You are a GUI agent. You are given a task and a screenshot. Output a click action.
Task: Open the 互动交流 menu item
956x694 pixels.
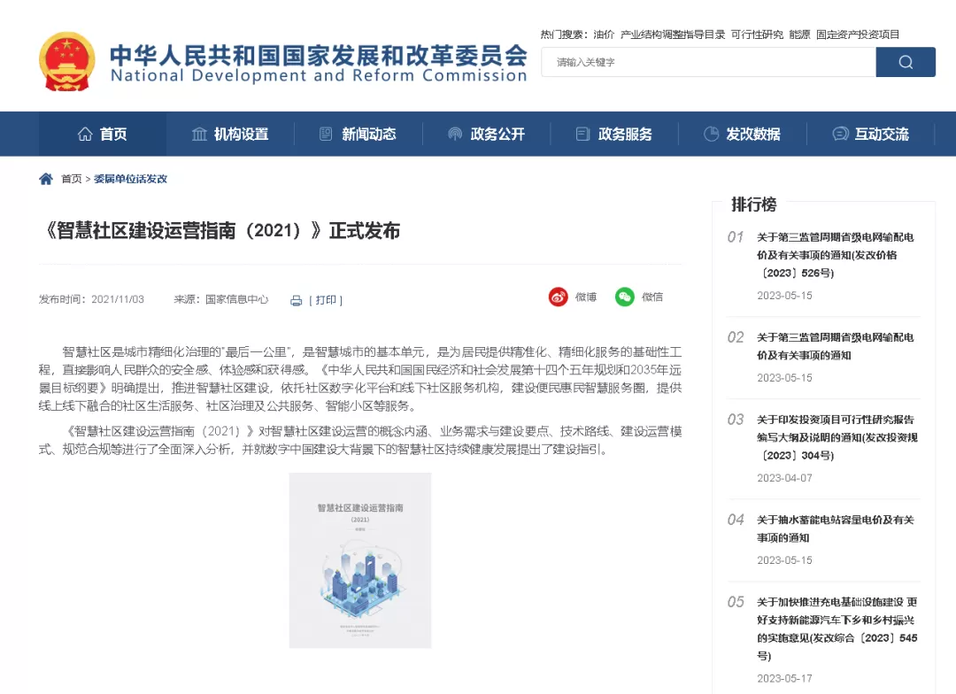coord(871,134)
